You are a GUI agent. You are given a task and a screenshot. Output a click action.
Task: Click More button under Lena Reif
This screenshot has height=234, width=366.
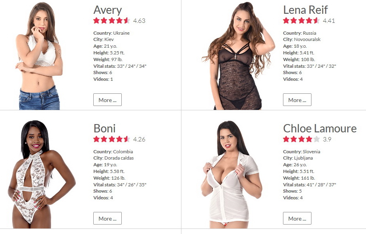pos(297,100)
